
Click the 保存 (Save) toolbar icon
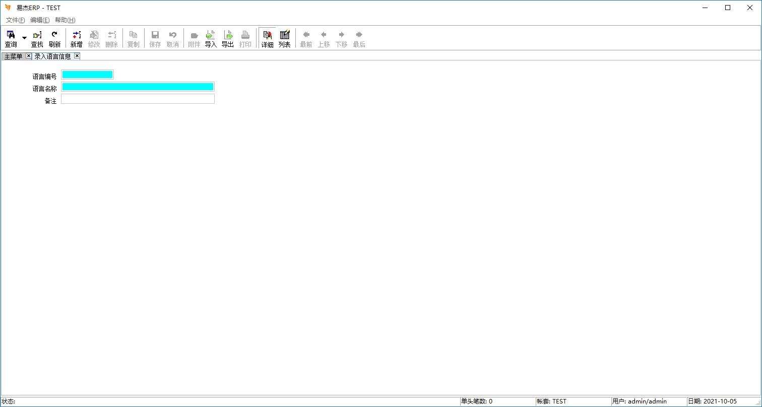point(155,39)
